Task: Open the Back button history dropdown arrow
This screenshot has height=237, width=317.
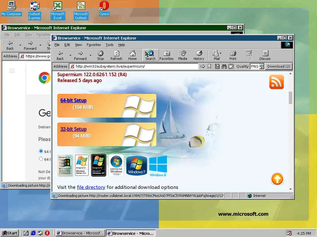Action: point(70,55)
